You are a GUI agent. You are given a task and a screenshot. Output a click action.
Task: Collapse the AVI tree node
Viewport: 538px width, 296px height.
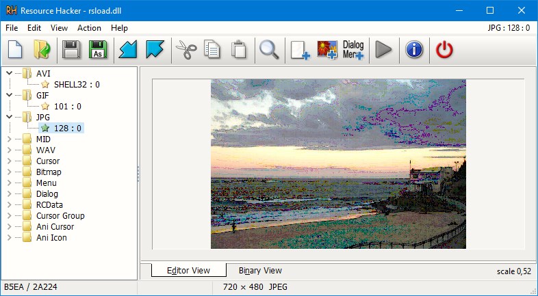[x=10, y=73]
